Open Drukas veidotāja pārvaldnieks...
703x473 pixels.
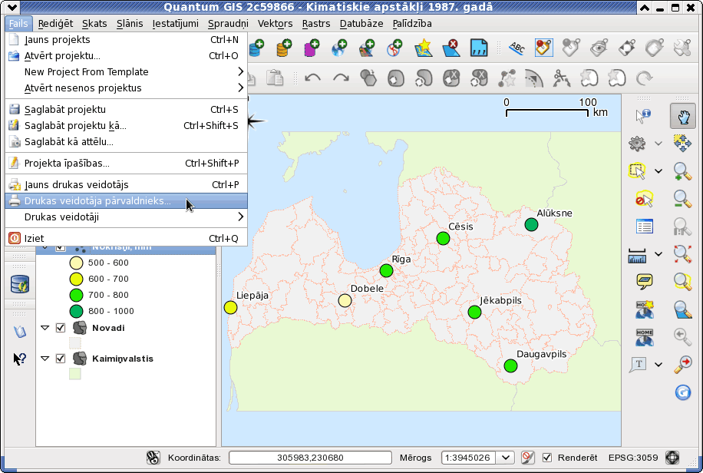click(126, 201)
